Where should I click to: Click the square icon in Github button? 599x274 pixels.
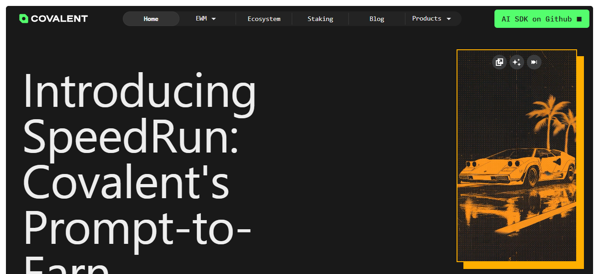(x=579, y=19)
